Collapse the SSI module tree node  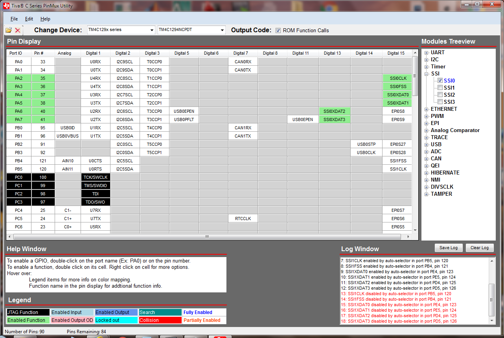click(x=427, y=73)
